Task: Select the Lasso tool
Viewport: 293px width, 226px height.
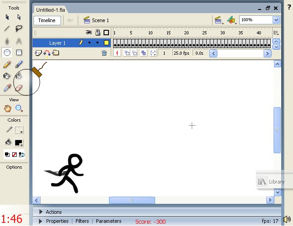Action: tap(19, 28)
